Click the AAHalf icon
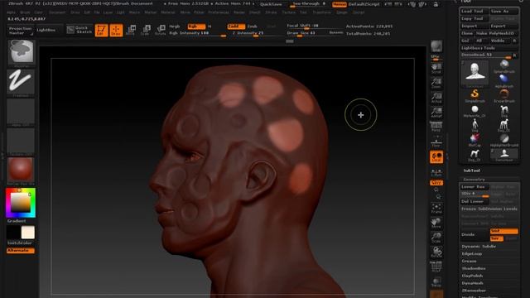 [436, 112]
